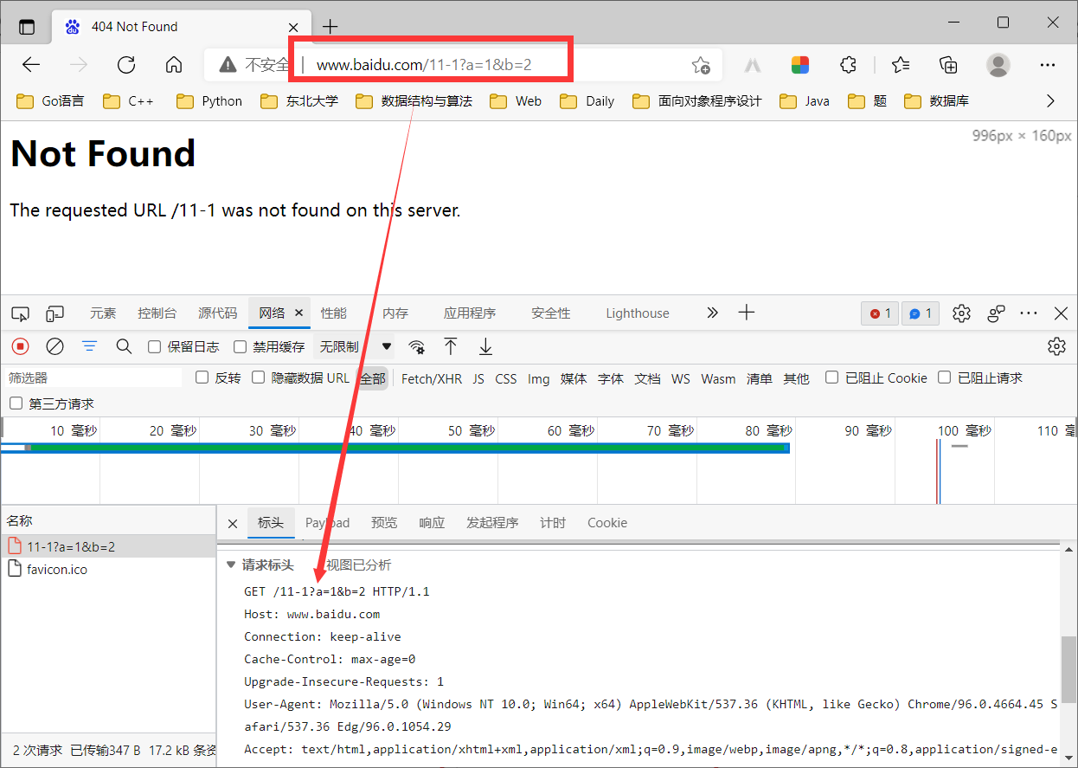Toggle device emulation icon

(x=55, y=313)
